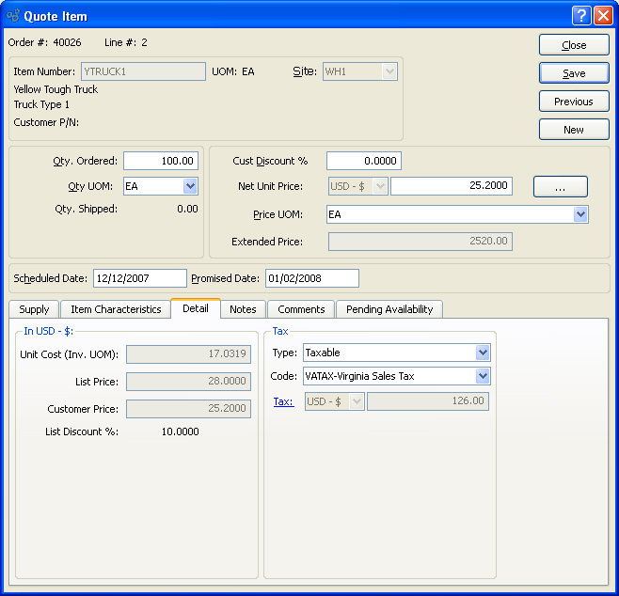Viewport: 619px width, 596px height.
Task: Click the Quote Item title bar app icon
Action: 14,15
